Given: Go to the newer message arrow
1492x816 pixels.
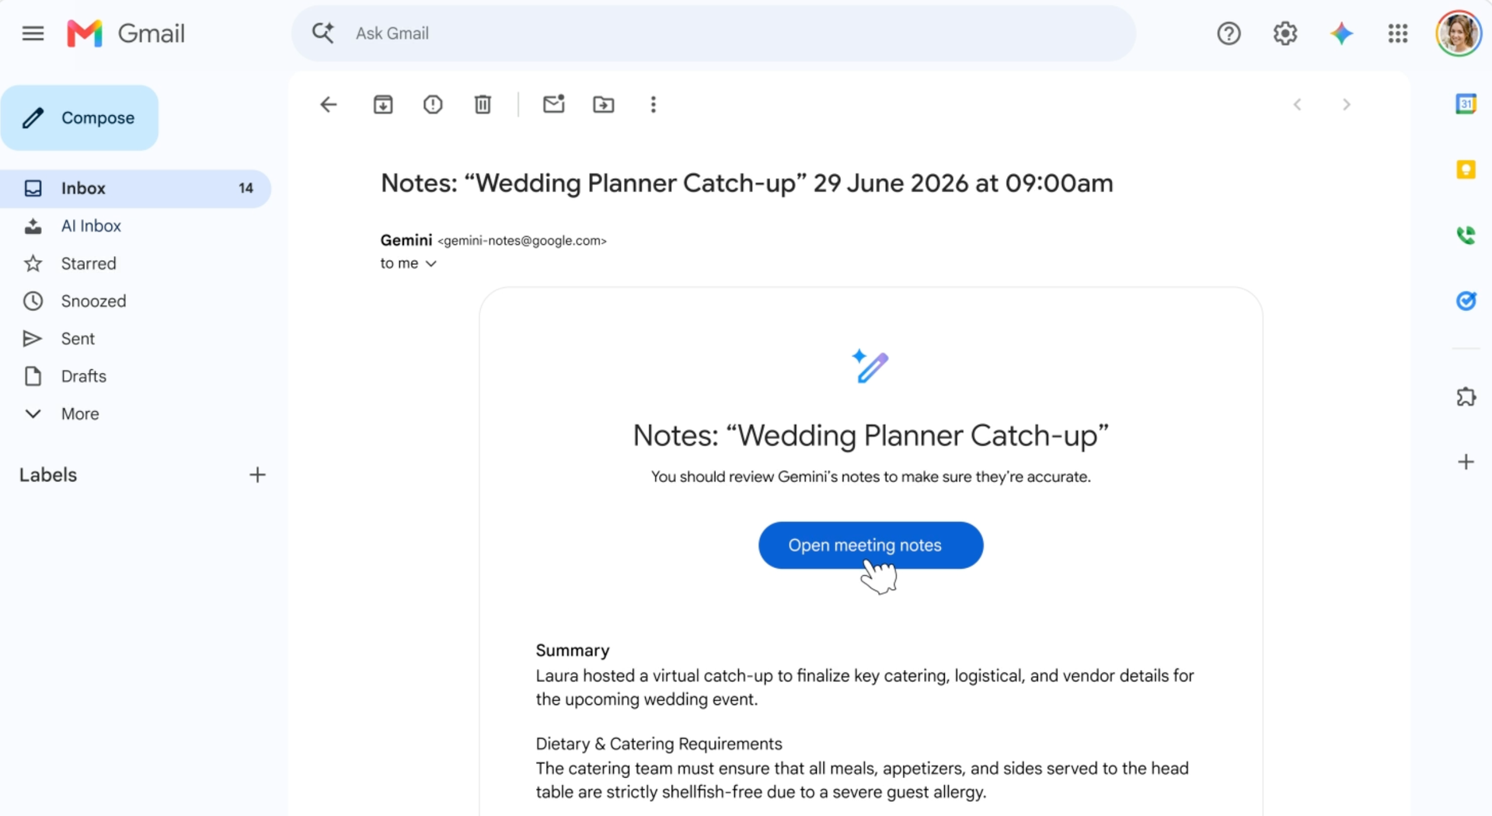Looking at the screenshot, I should point(1297,104).
